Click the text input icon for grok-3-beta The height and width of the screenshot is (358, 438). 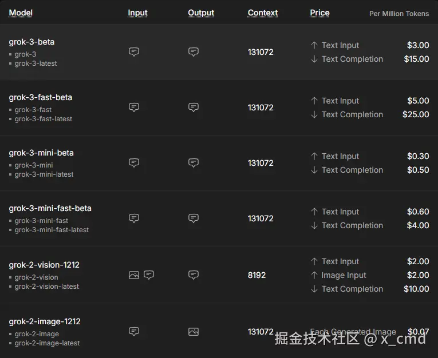click(134, 51)
